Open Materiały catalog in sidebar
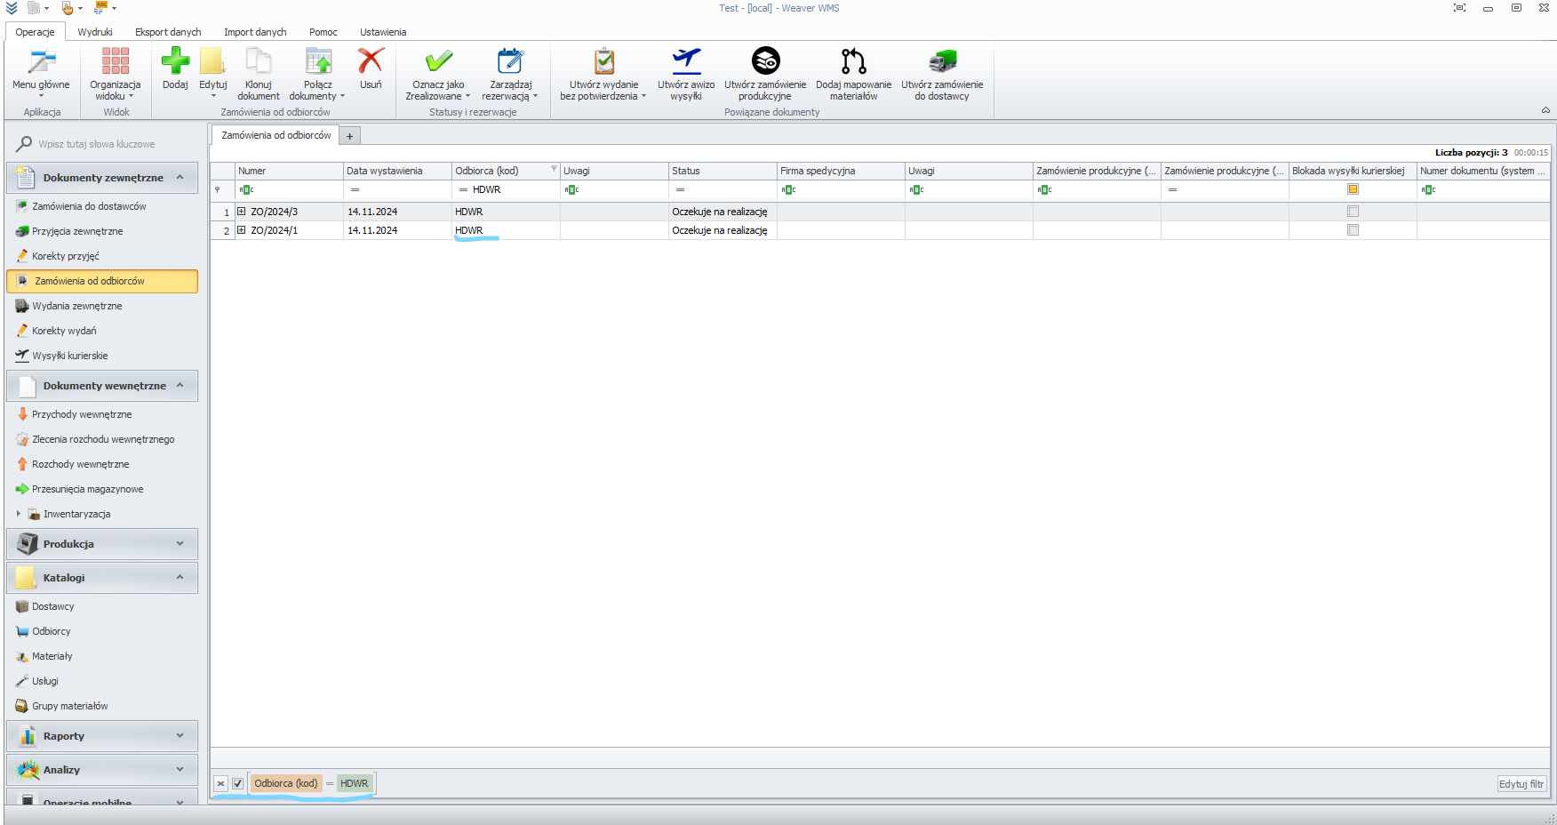Image resolution: width=1557 pixels, height=825 pixels. pos(52,656)
